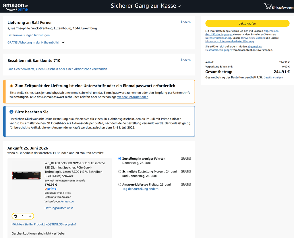
Task: Click Bezahlen mit Bankkonto 710 heading
Action: click(x=34, y=61)
